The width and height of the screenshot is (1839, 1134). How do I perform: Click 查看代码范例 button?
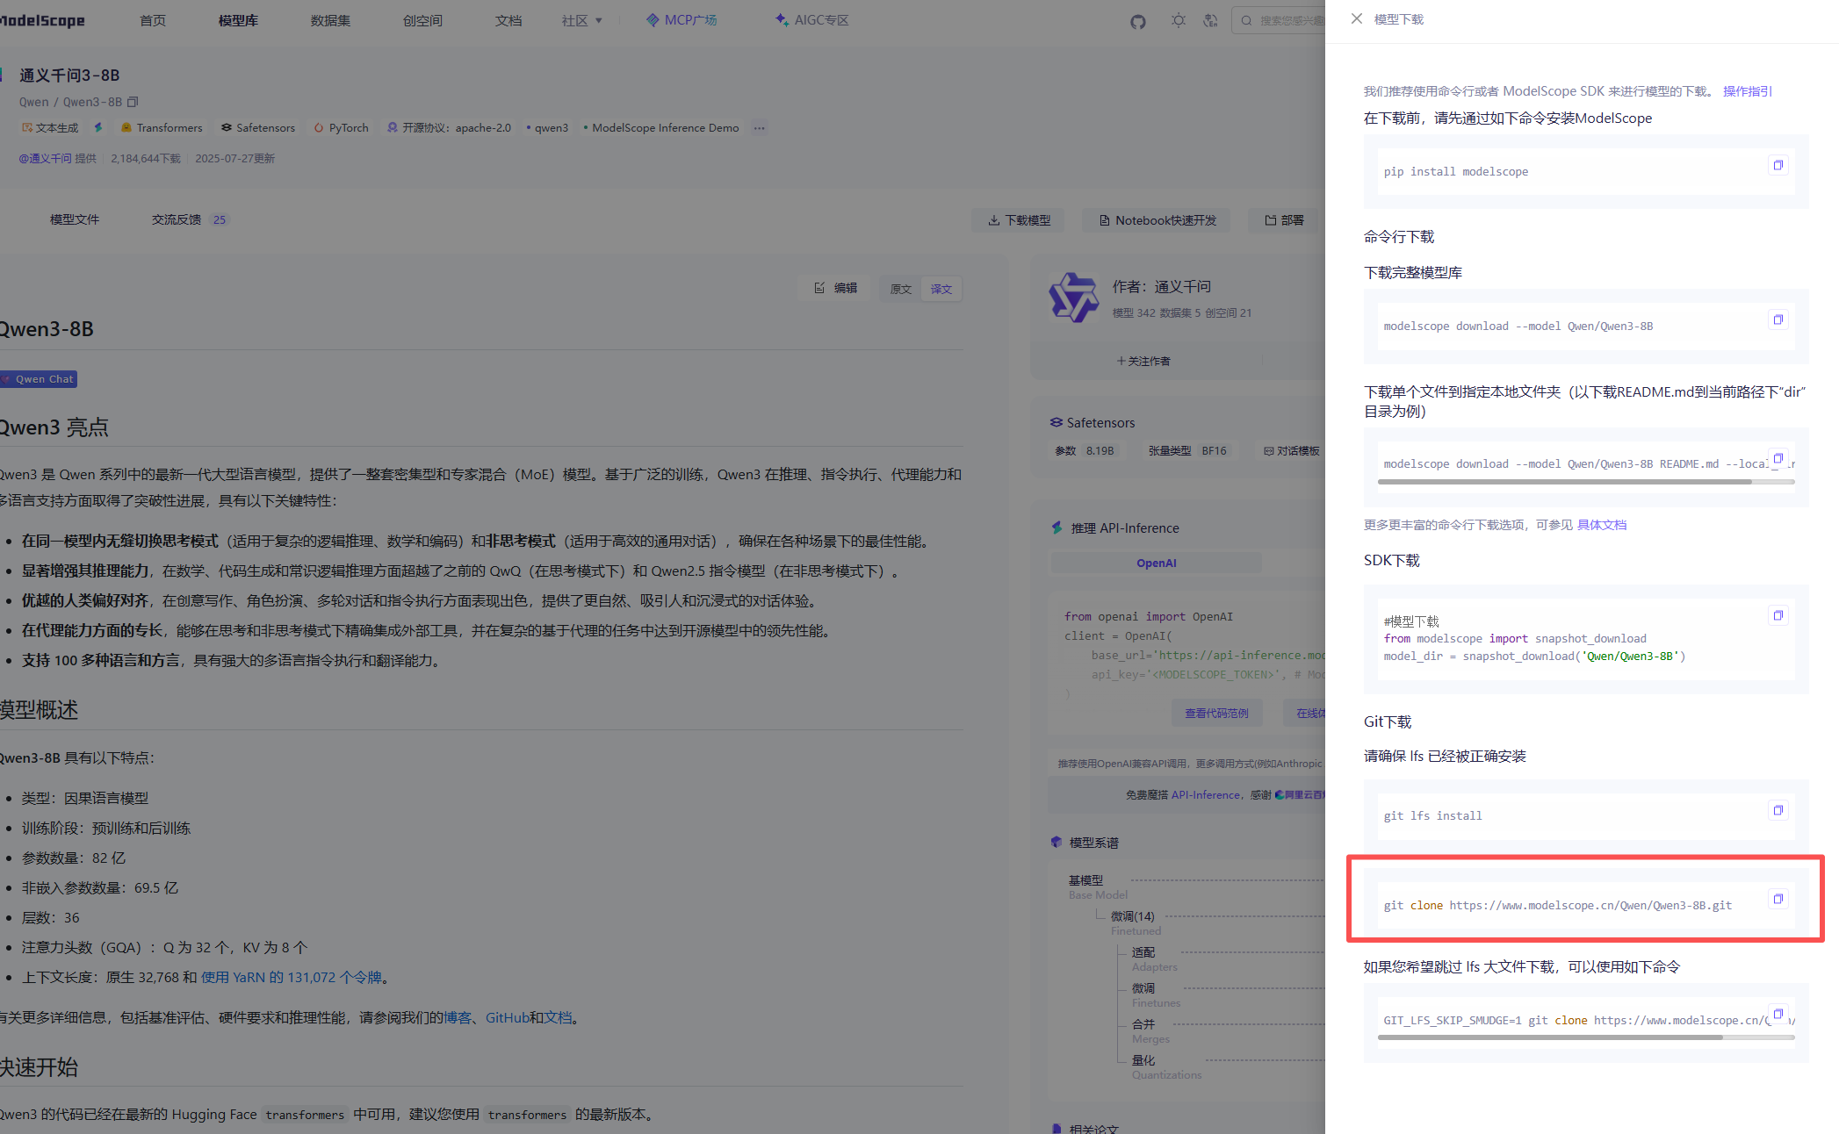[1216, 713]
